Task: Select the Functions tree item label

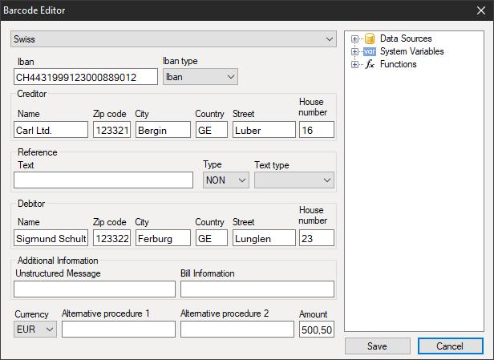Action: click(x=398, y=64)
